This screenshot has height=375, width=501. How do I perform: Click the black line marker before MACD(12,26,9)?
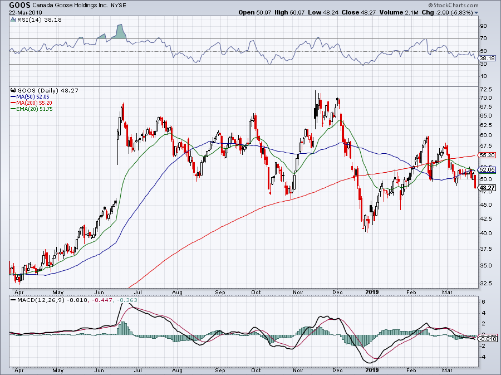point(13,300)
